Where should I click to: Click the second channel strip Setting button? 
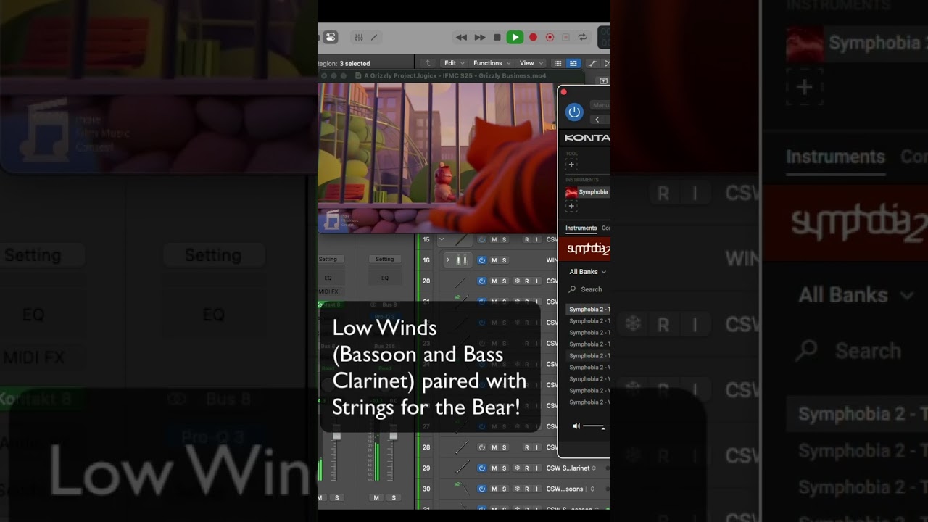[385, 259]
